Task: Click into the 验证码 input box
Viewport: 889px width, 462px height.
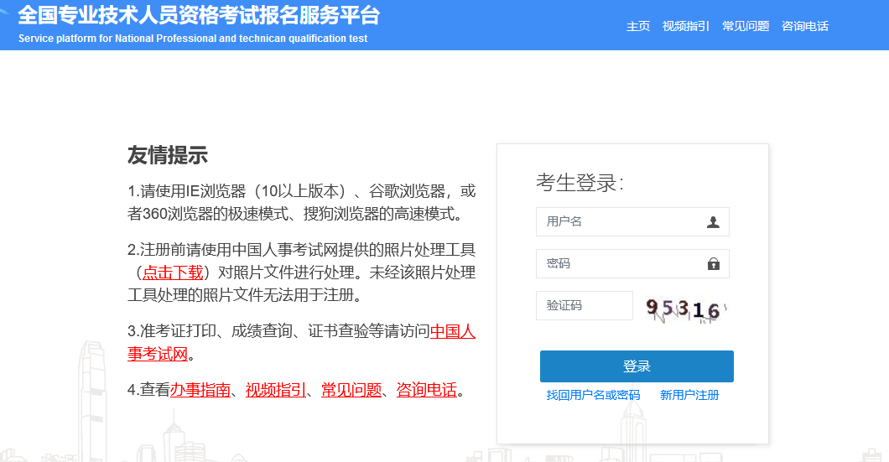Action: tap(584, 306)
